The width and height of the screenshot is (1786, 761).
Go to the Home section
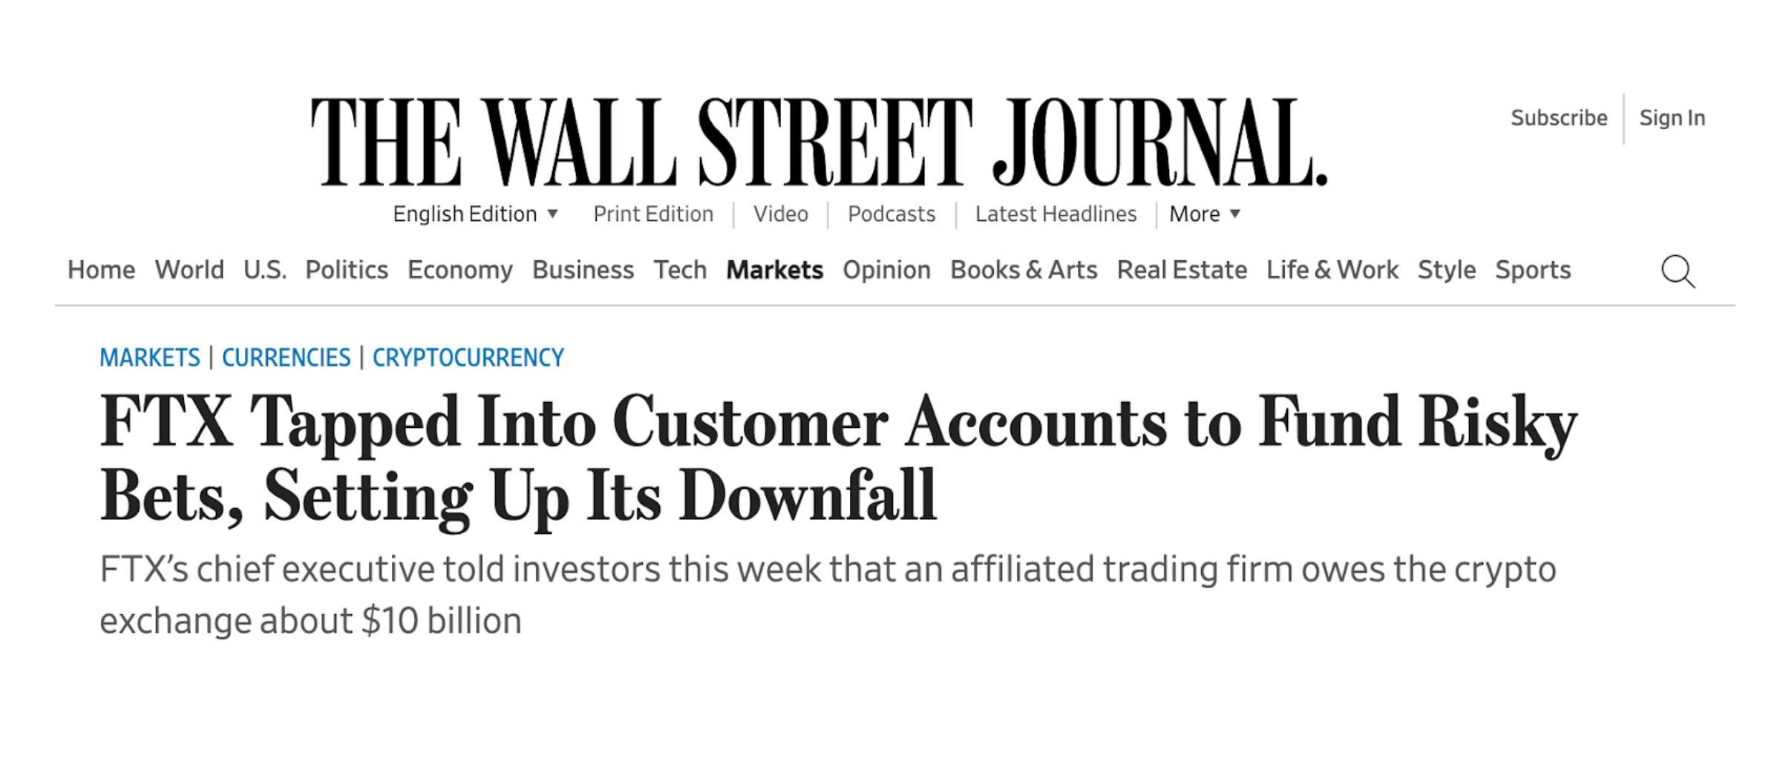101,270
